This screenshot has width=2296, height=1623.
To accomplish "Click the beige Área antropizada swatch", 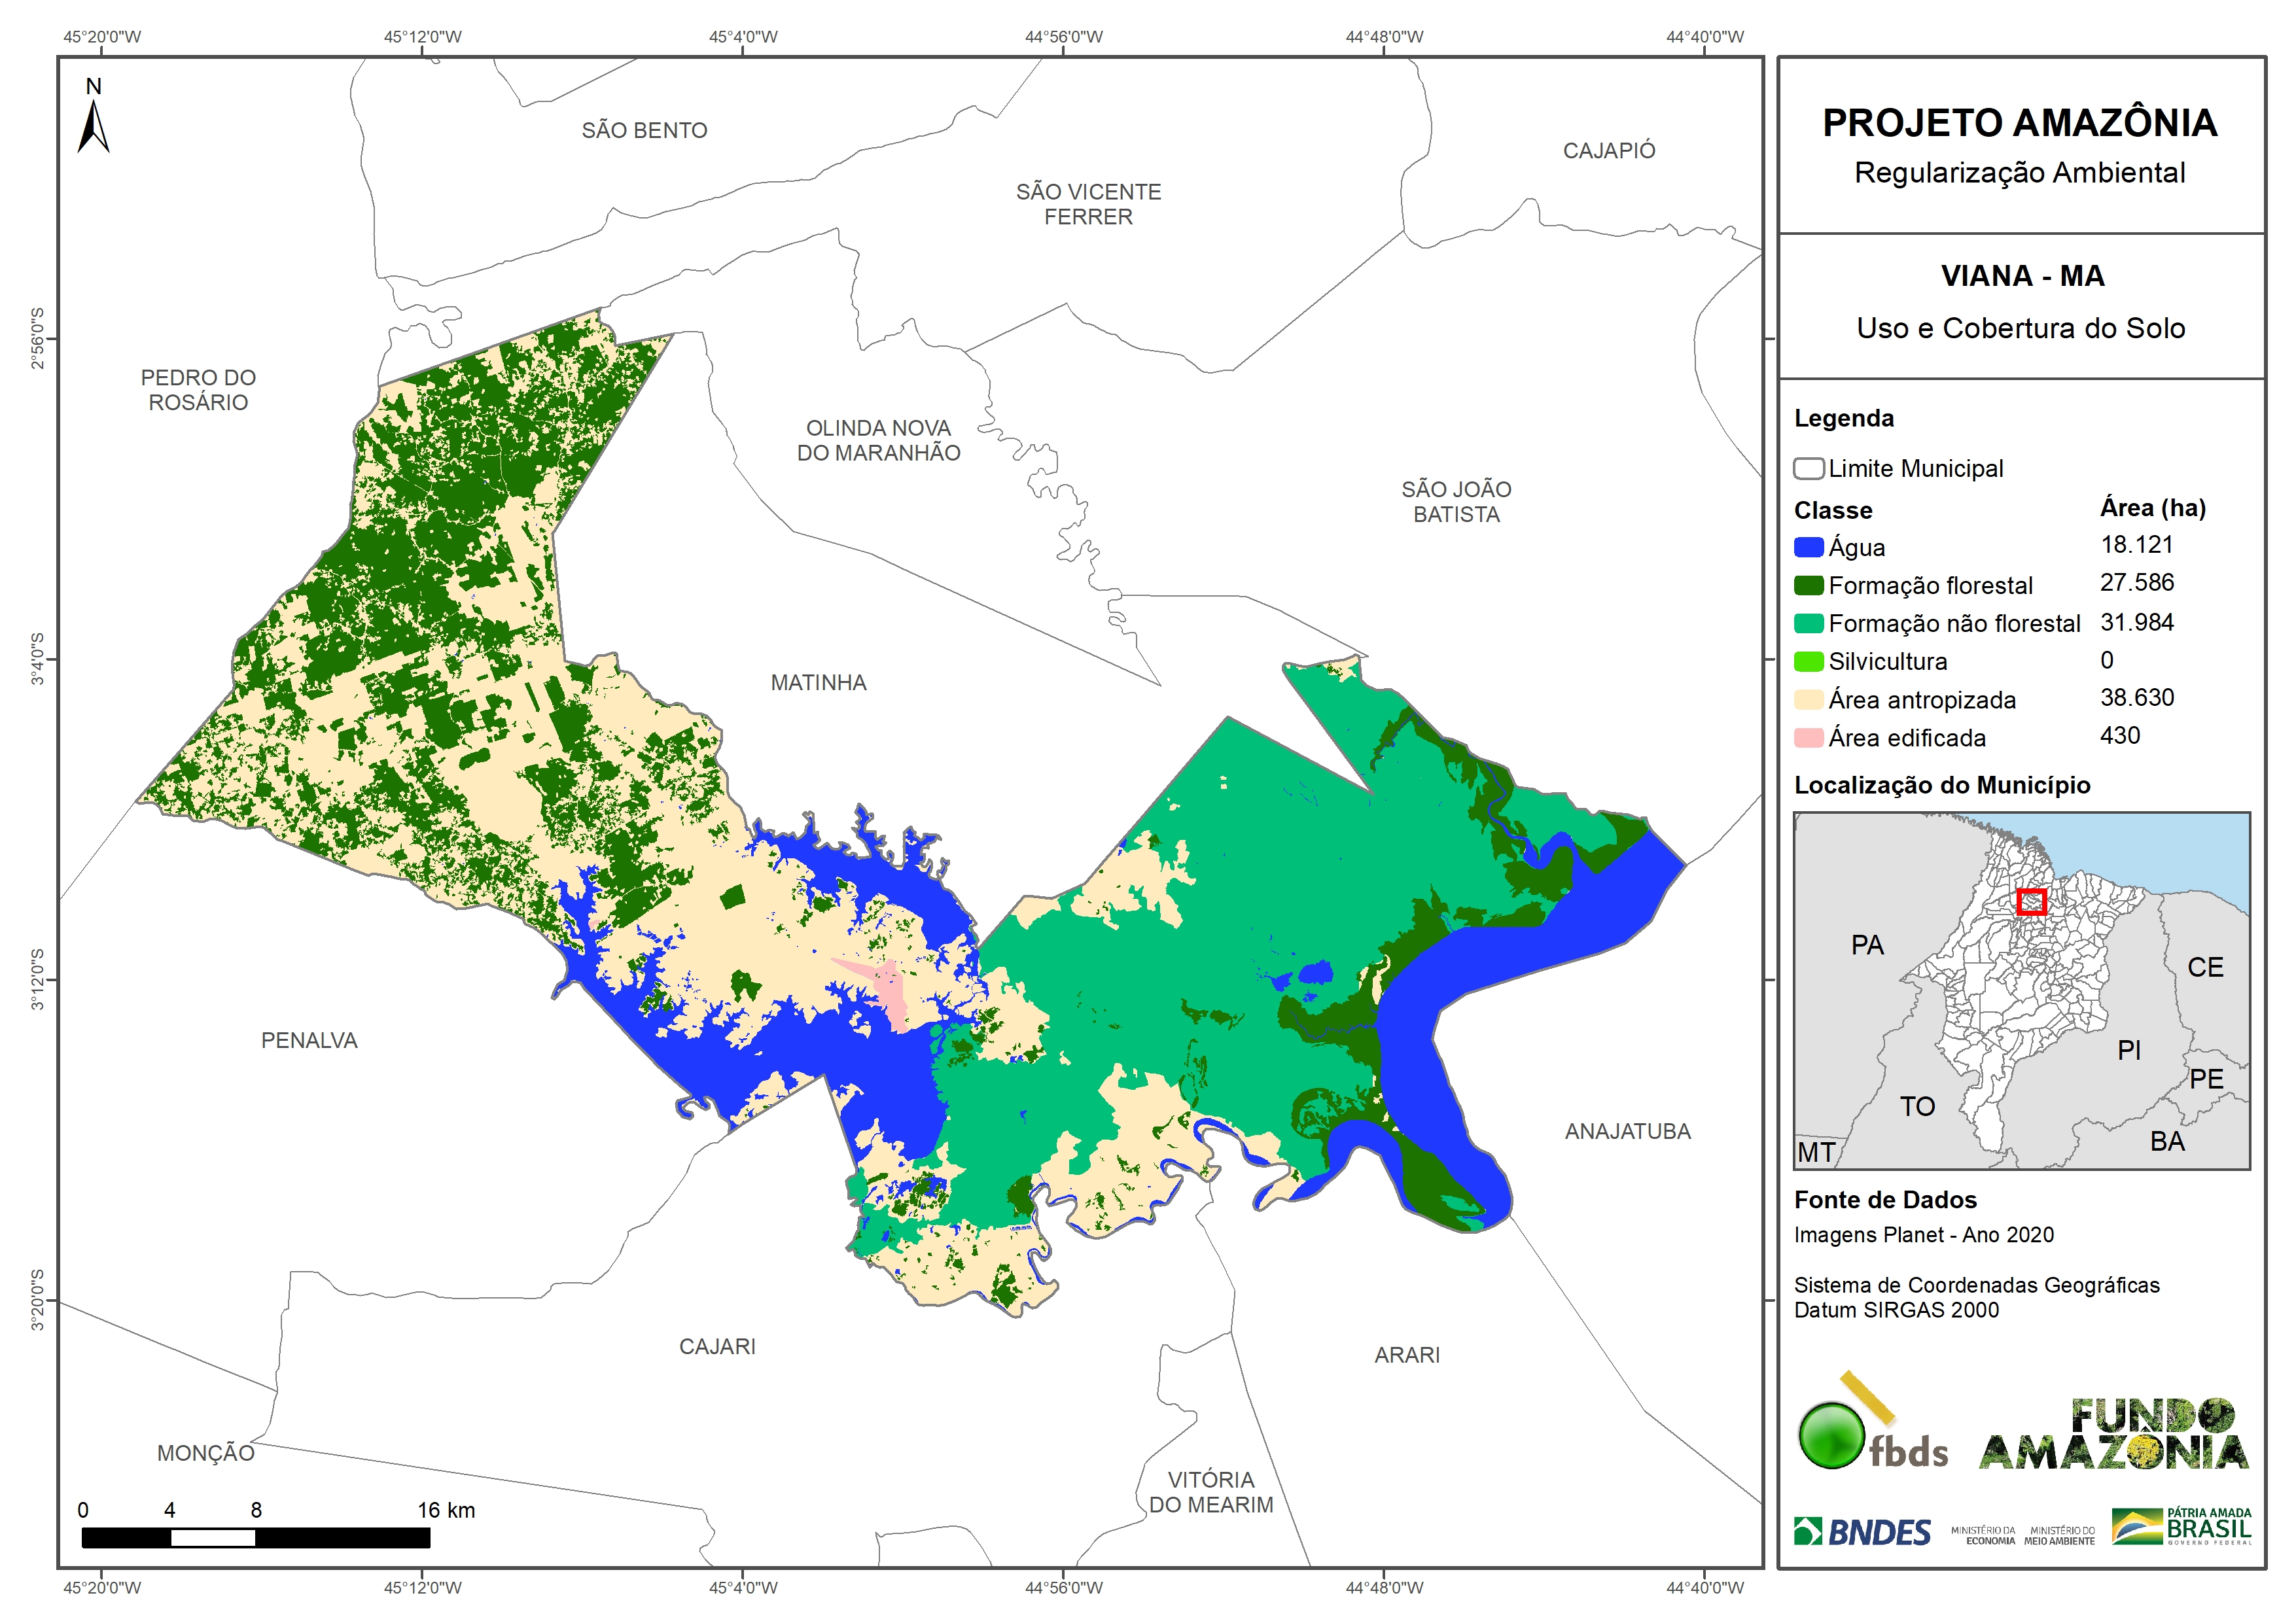I will pos(1808,700).
